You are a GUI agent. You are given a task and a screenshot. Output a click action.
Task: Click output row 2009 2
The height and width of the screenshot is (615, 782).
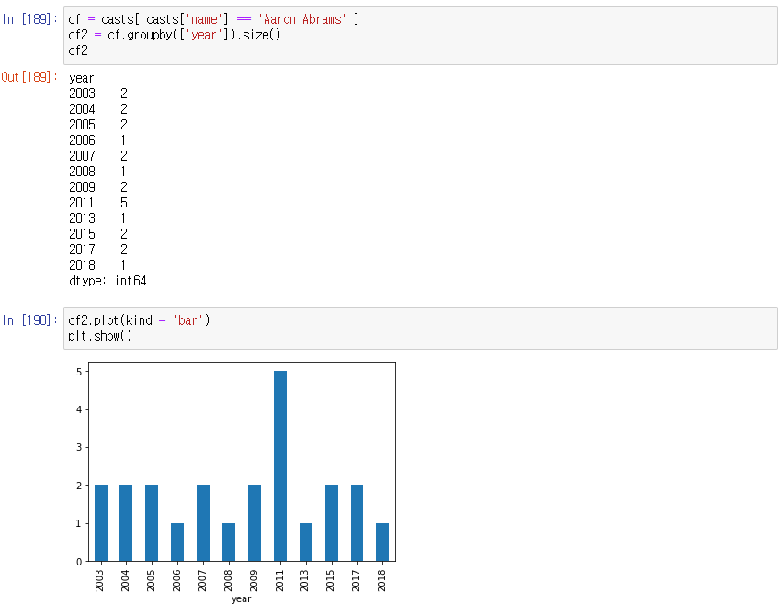98,187
